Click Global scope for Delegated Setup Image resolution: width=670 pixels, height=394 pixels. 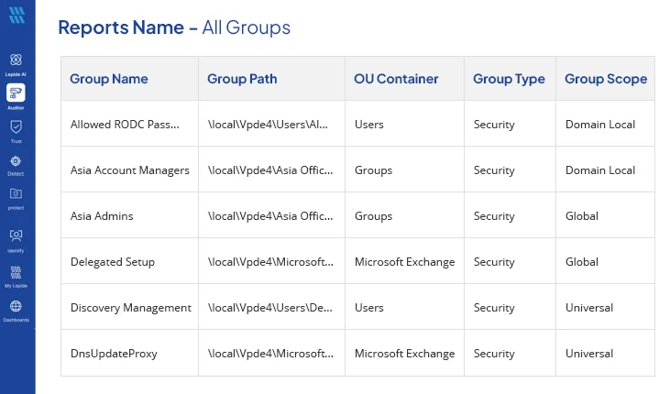coord(582,262)
